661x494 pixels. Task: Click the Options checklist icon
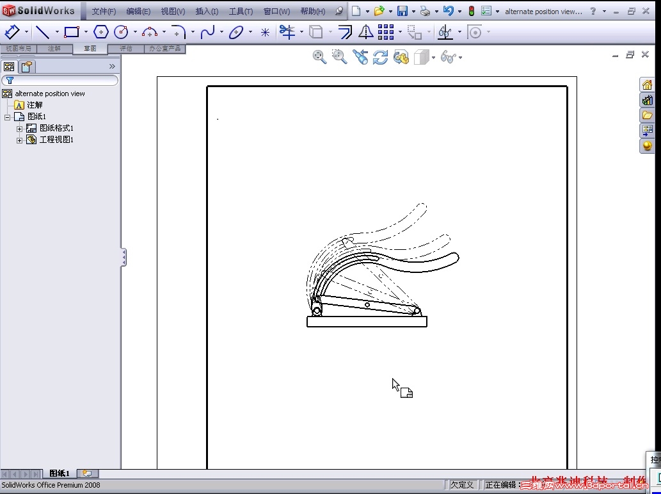pos(486,11)
